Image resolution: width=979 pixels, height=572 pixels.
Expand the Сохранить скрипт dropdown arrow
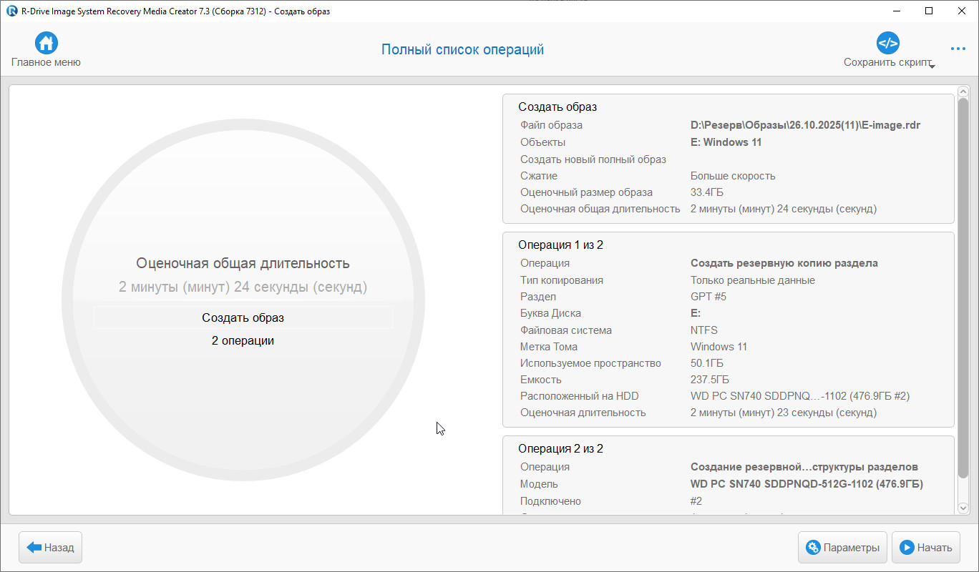pos(932,66)
